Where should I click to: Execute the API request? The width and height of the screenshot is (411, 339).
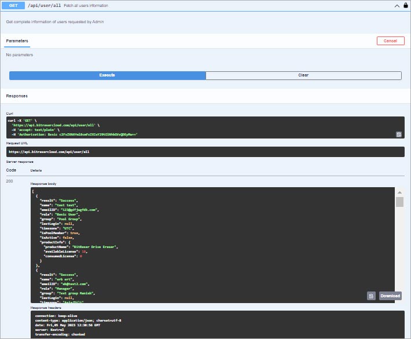[x=108, y=75]
